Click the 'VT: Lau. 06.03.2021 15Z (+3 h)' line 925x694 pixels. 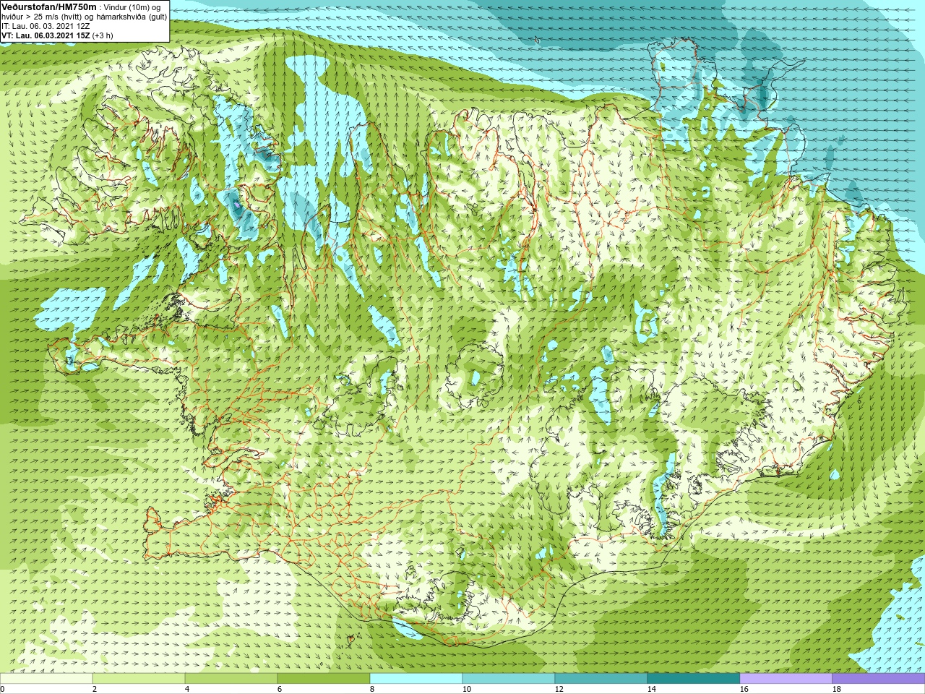tap(57, 35)
